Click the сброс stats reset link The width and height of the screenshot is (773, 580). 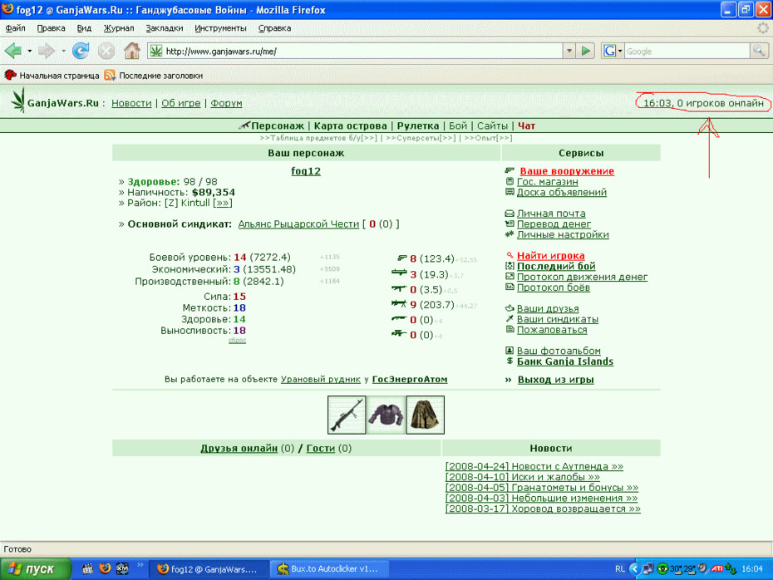pos(237,340)
